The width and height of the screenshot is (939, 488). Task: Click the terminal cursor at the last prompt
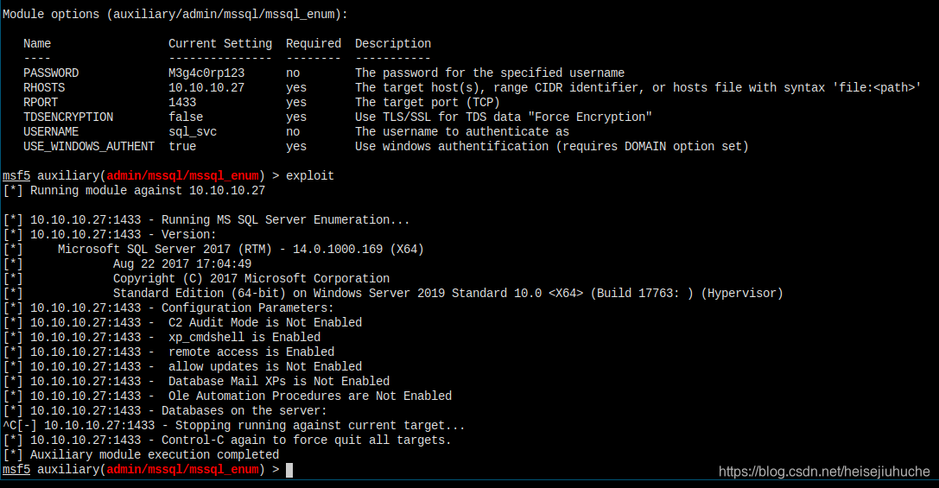click(289, 470)
